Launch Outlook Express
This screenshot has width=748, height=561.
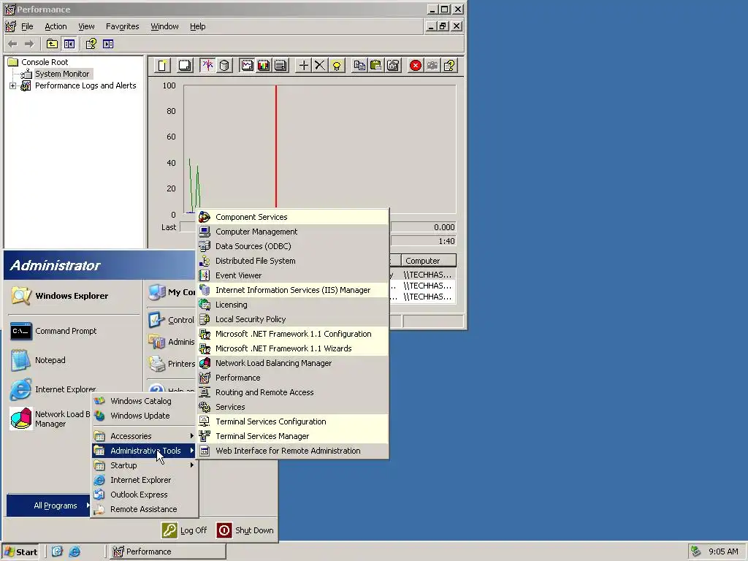point(144,495)
